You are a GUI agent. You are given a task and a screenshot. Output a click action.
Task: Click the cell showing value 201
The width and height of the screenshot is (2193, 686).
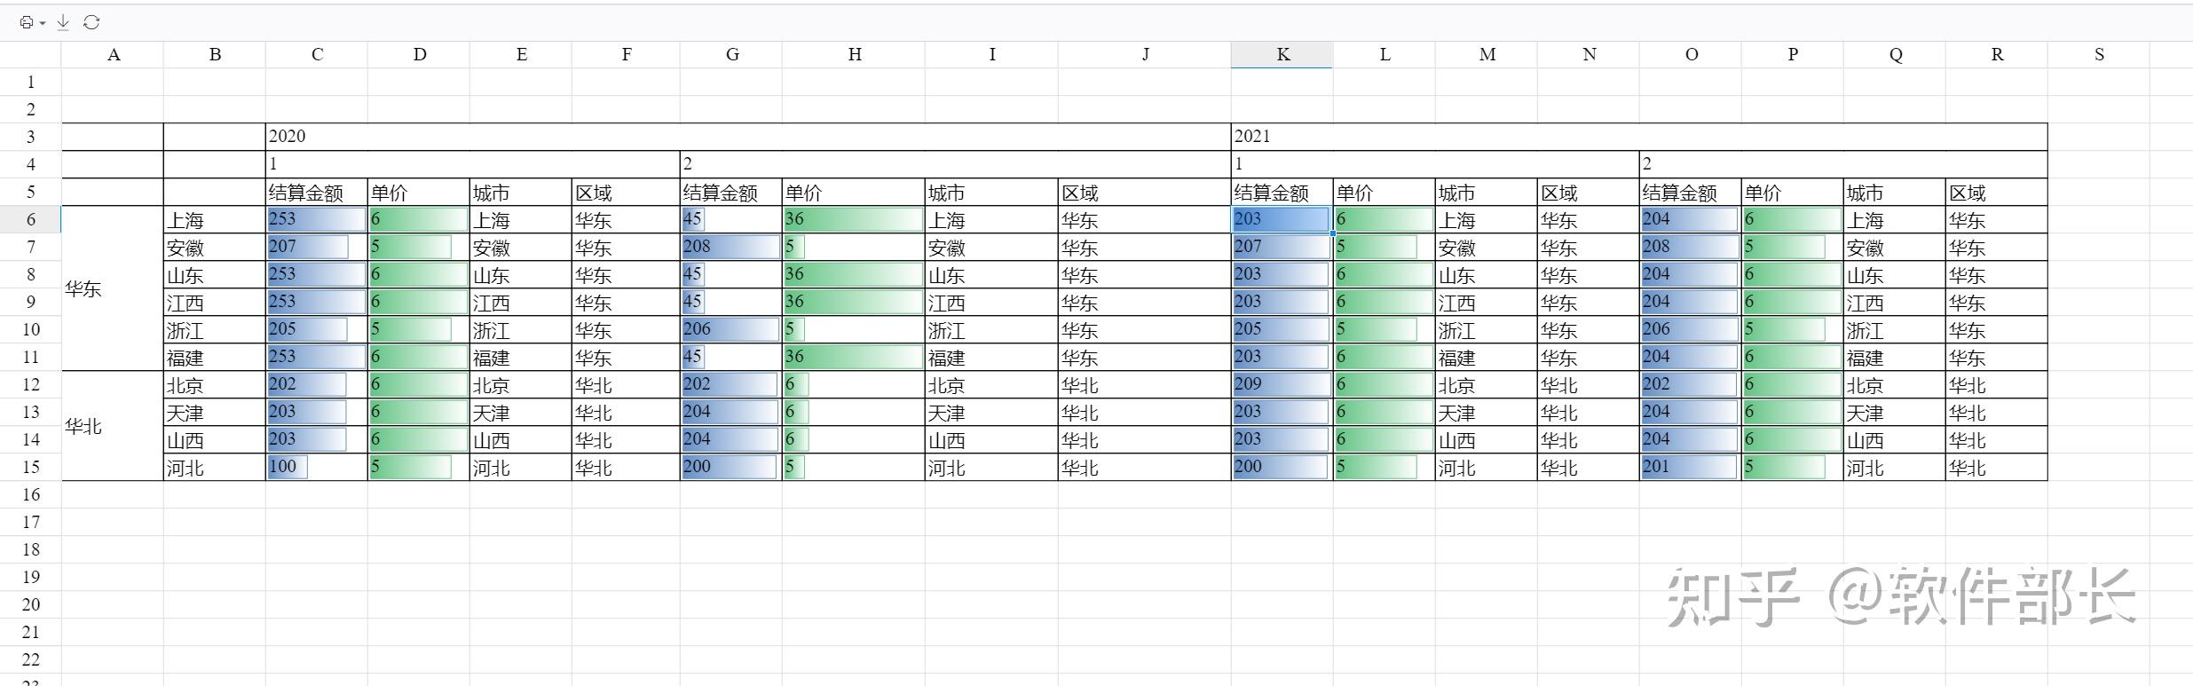point(1689,467)
